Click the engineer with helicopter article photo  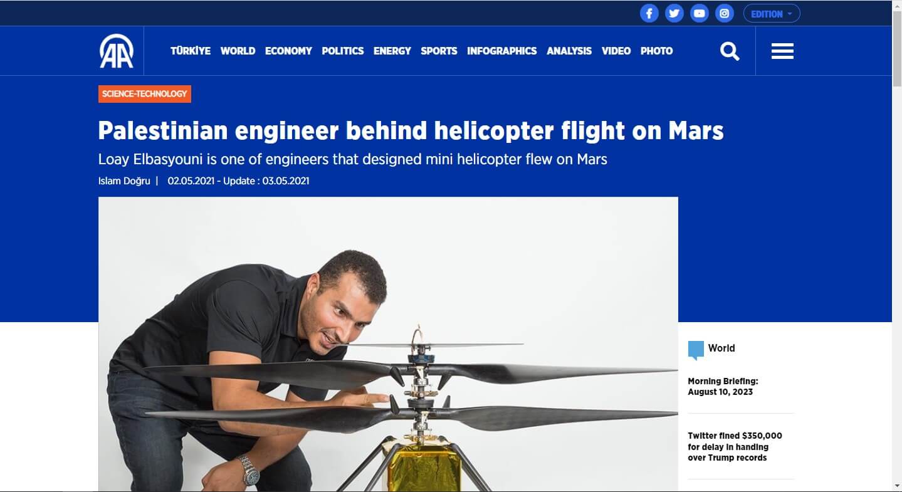tap(388, 344)
